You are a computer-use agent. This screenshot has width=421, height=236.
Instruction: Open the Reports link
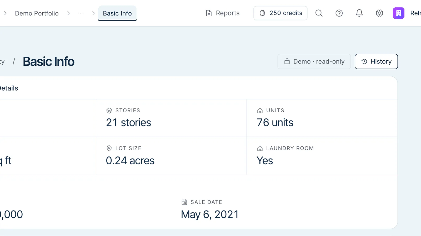pos(223,13)
